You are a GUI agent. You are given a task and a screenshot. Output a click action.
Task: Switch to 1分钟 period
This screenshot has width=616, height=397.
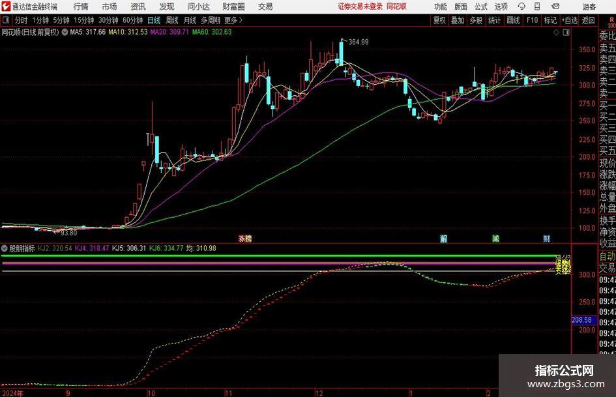(x=40, y=20)
